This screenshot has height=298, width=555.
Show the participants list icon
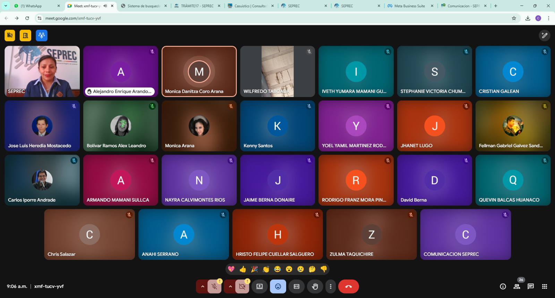[517, 286]
